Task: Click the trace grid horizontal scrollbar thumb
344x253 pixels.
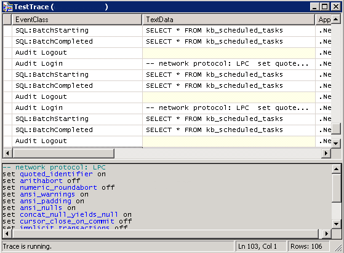Action: [63, 153]
